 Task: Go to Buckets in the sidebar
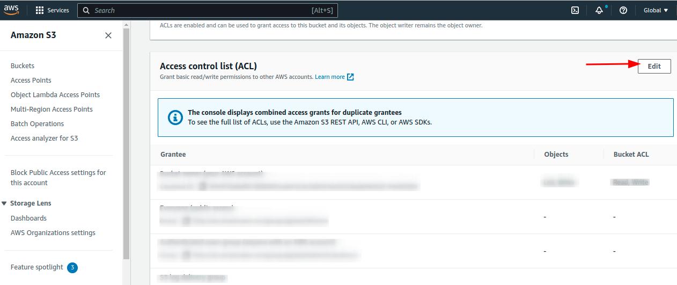coord(23,65)
